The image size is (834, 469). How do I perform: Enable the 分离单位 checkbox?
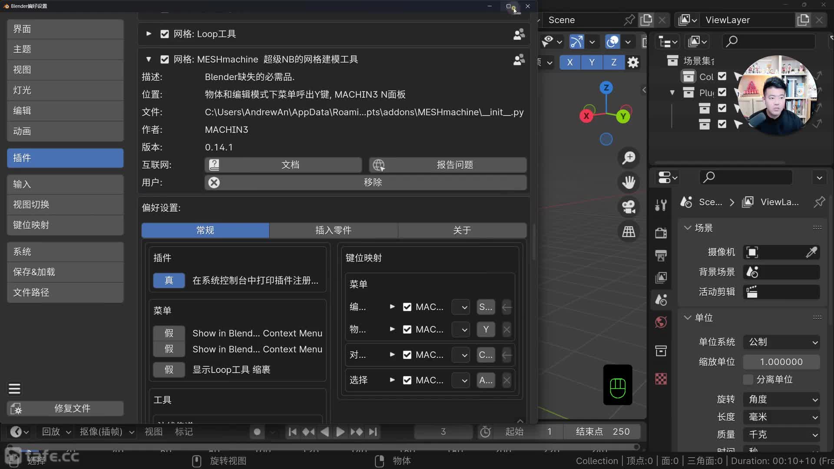pyautogui.click(x=748, y=380)
